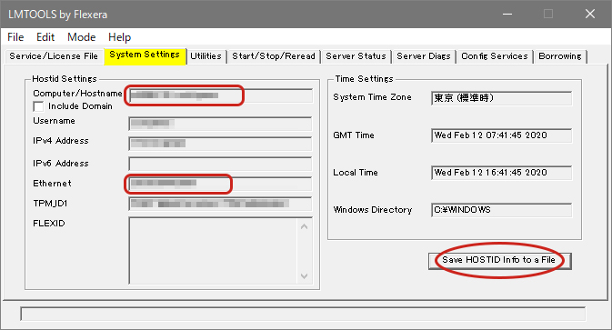Open the Borrowing tab
This screenshot has width=612, height=330.
tap(560, 56)
